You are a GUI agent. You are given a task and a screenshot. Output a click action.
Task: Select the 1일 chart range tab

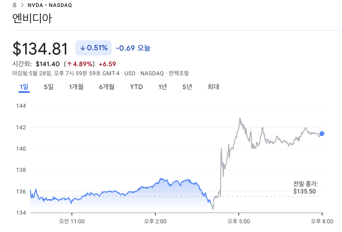point(24,87)
